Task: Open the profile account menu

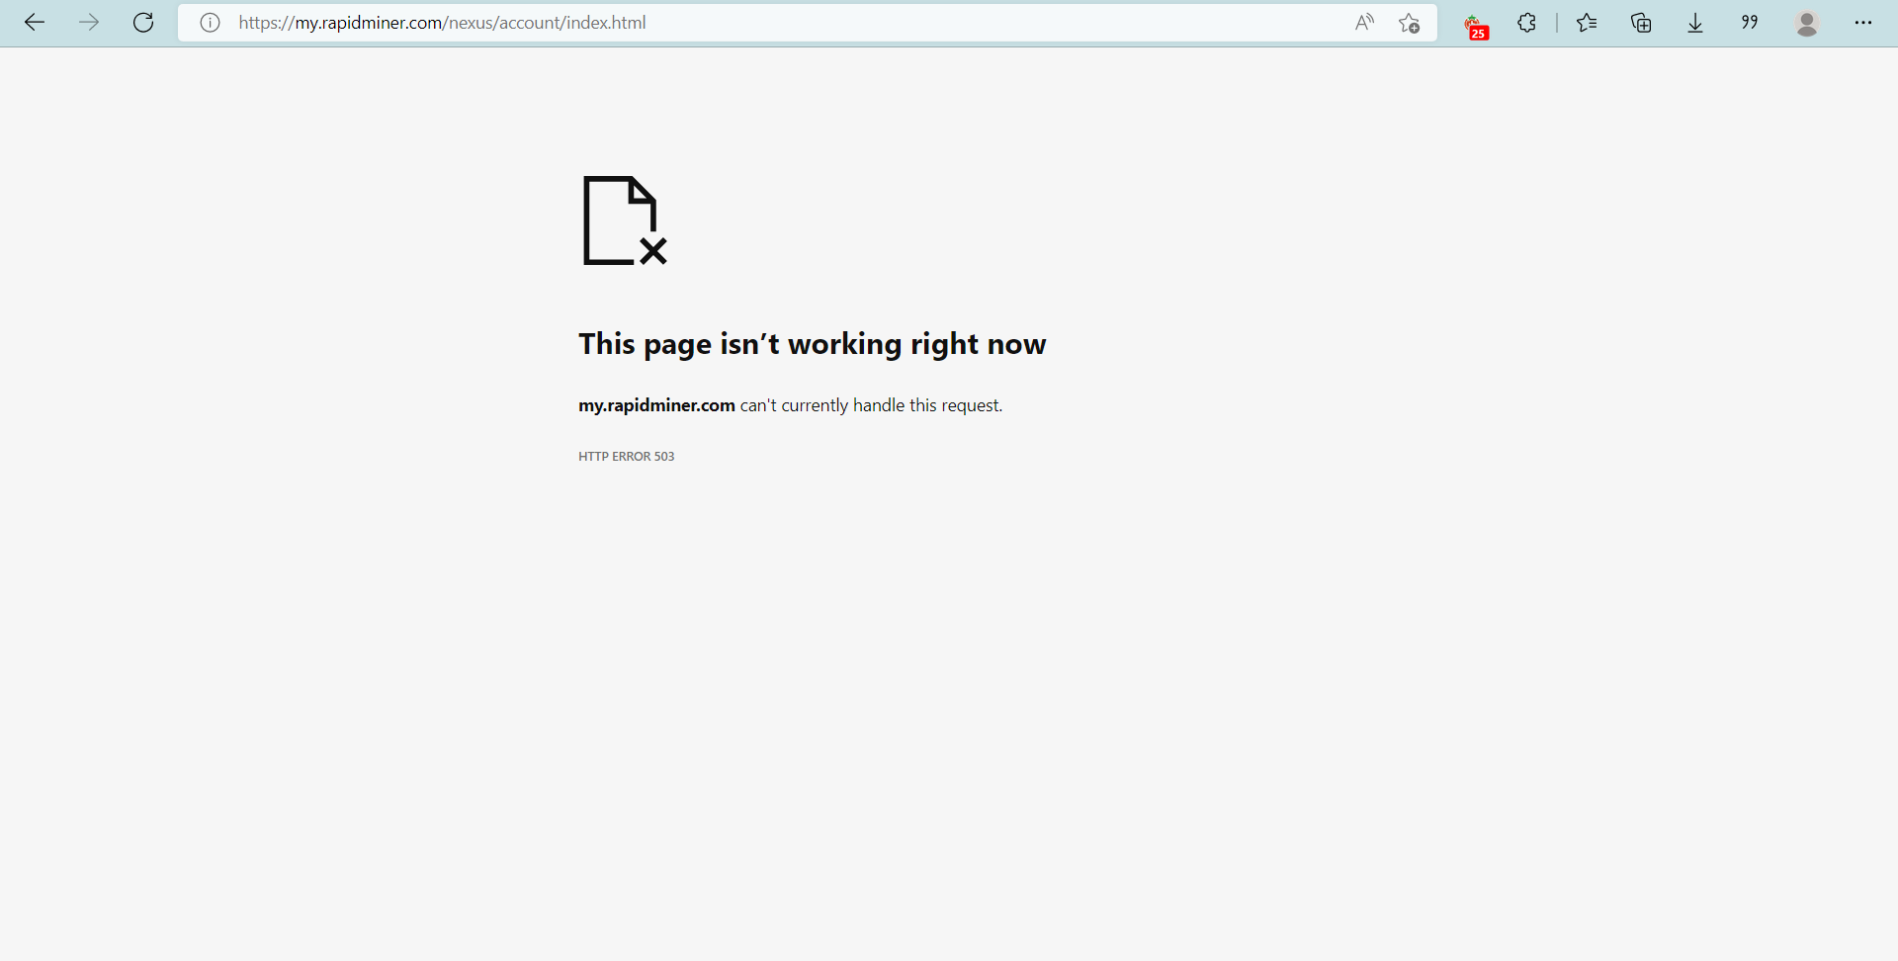Action: [1807, 23]
